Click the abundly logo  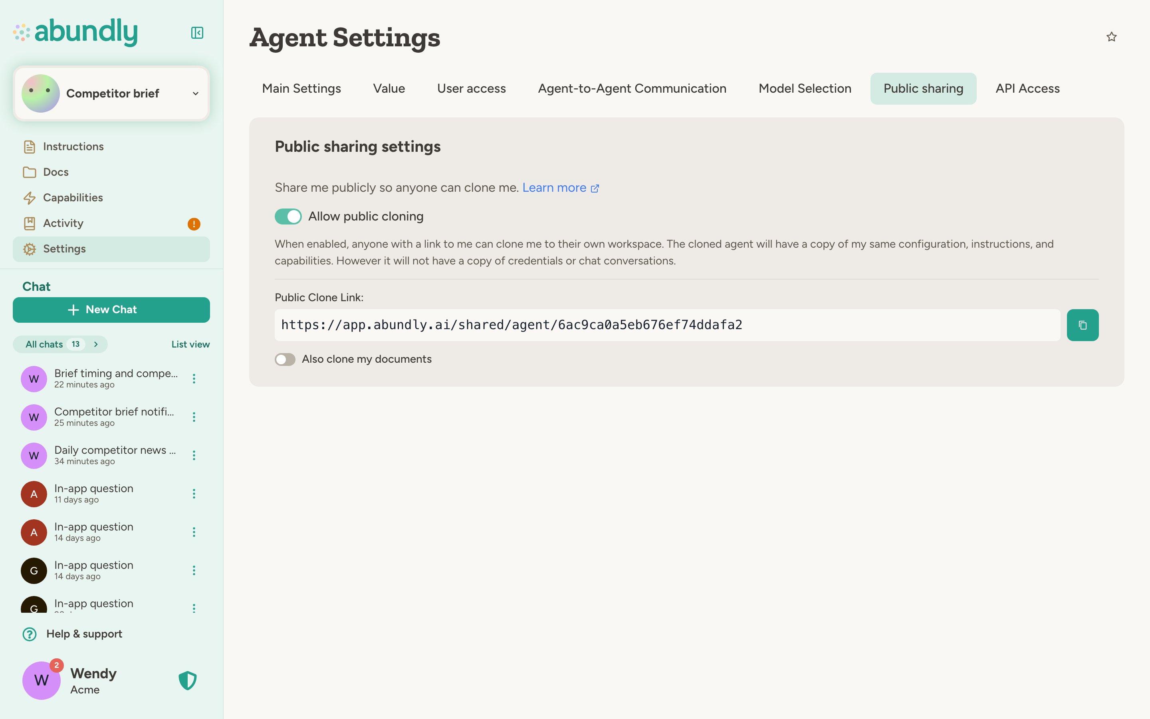coord(75,32)
